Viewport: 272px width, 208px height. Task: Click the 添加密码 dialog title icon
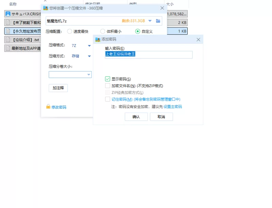tap(98, 39)
